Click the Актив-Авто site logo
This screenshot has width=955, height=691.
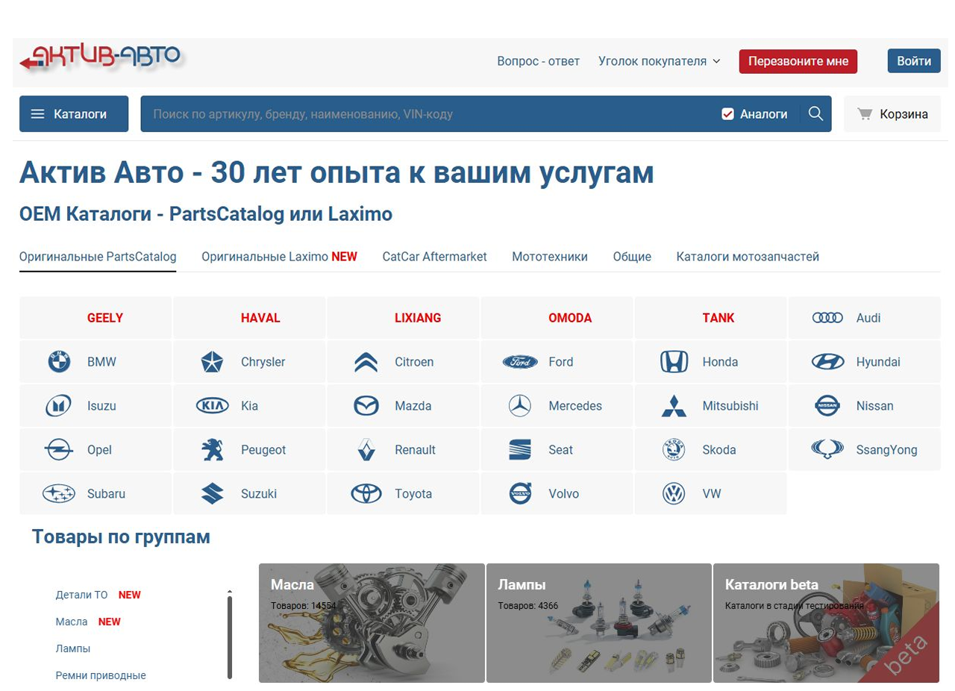pos(101,58)
